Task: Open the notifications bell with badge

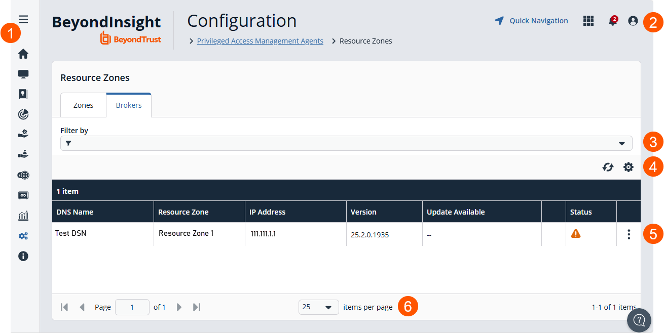Action: pos(613,21)
